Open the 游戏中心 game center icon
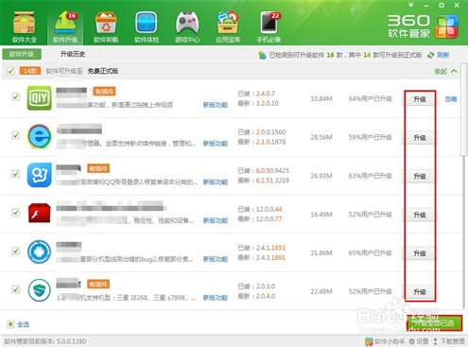This screenshot has width=468, height=347. click(x=187, y=27)
